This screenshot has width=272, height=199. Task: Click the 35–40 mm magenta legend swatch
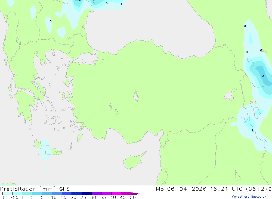[106, 194]
